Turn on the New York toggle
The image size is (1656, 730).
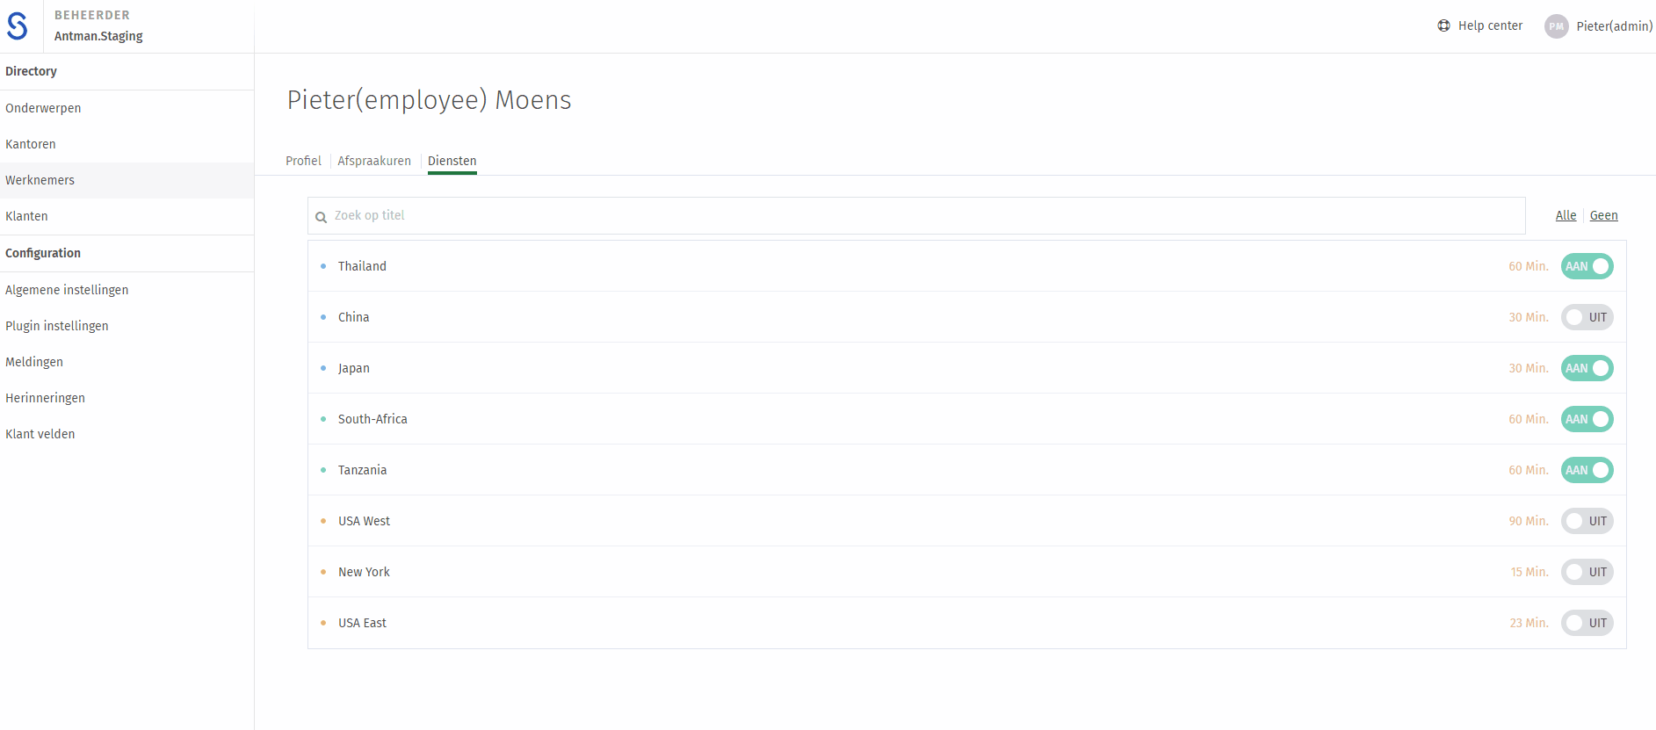pos(1587,572)
